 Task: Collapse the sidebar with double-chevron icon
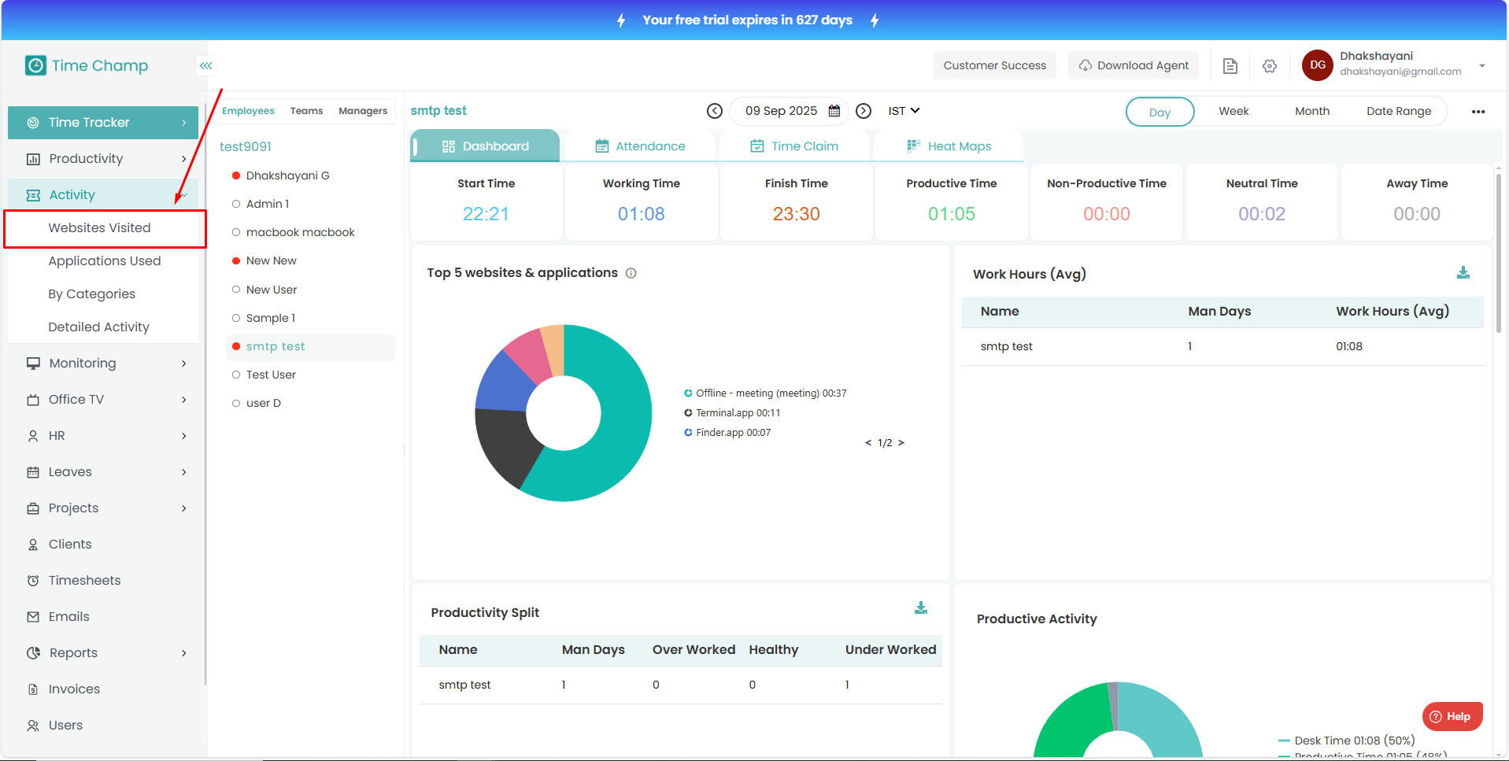point(205,65)
